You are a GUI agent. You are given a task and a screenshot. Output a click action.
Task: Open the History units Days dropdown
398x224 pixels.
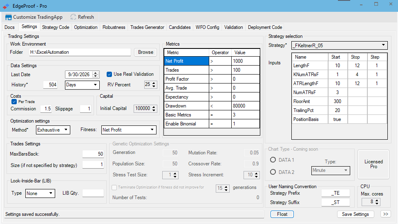pyautogui.click(x=82, y=85)
